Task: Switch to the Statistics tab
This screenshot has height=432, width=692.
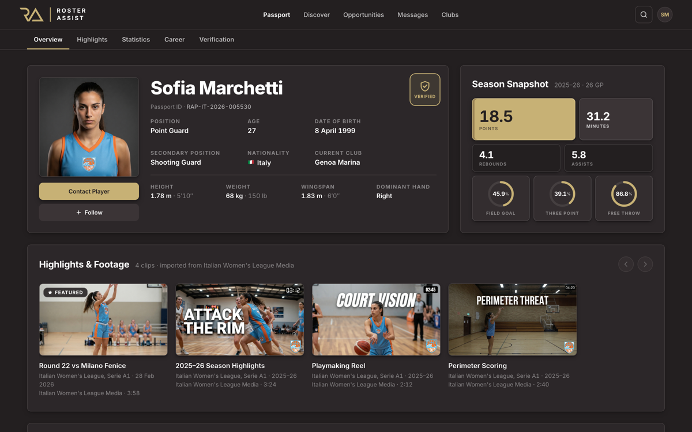Action: pyautogui.click(x=136, y=40)
